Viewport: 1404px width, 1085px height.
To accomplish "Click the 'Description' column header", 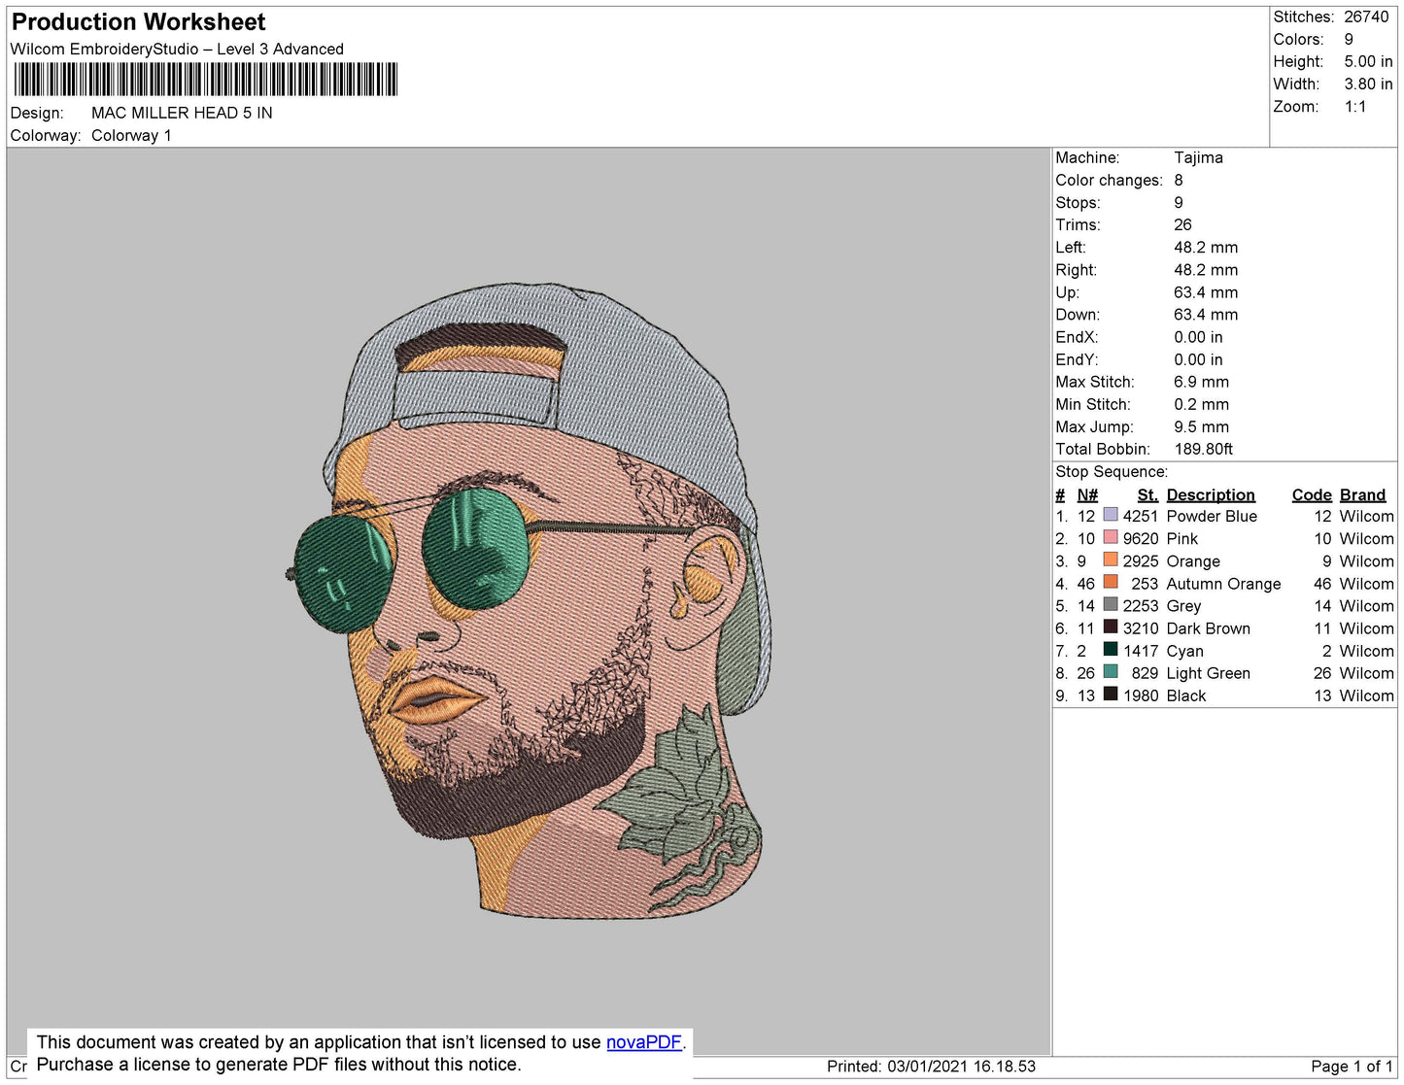I will [1211, 494].
